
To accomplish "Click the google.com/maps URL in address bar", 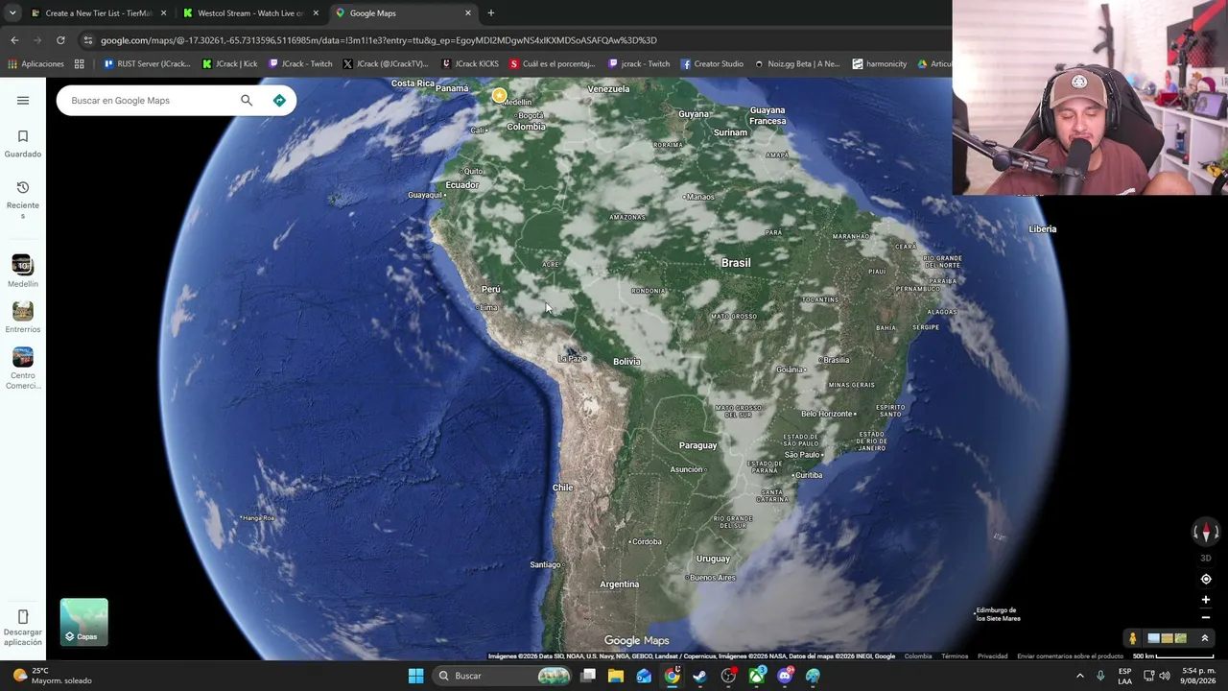I will [x=379, y=40].
